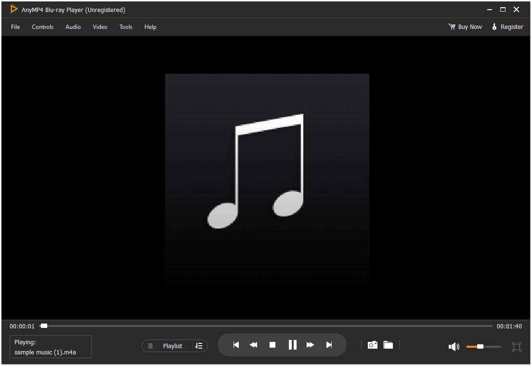Fast forward the current track
Viewport: 532px width, 366px height.
pos(311,344)
